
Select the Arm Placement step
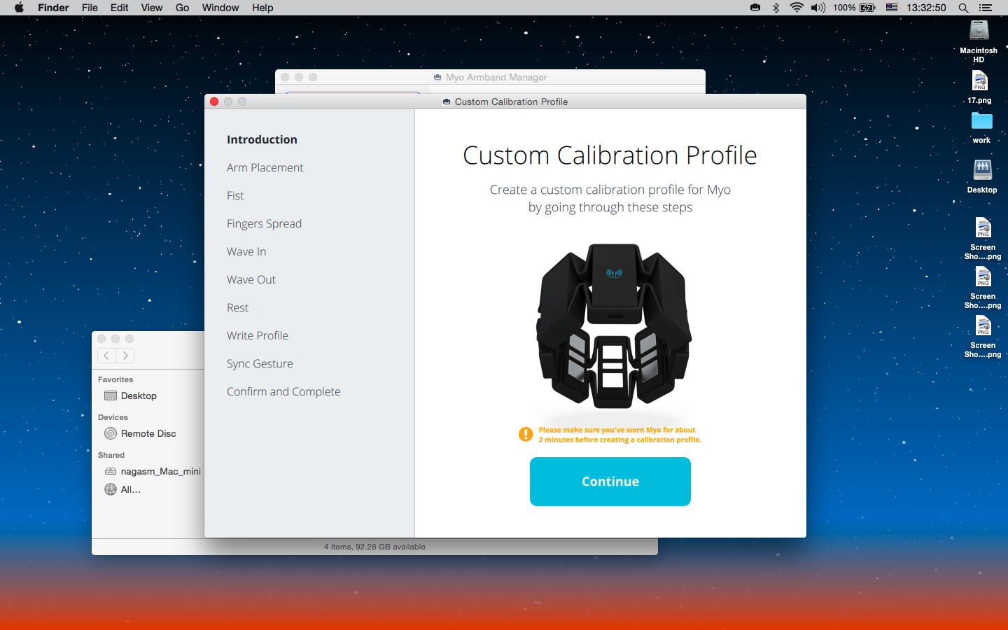coord(265,167)
